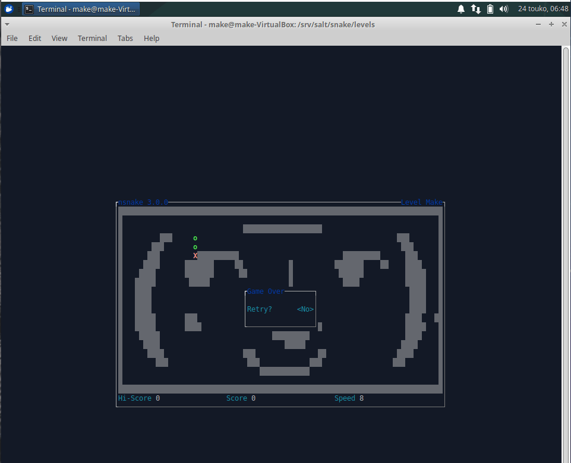
Task: Click the terminal's vertical scrollbar
Action: click(x=566, y=237)
